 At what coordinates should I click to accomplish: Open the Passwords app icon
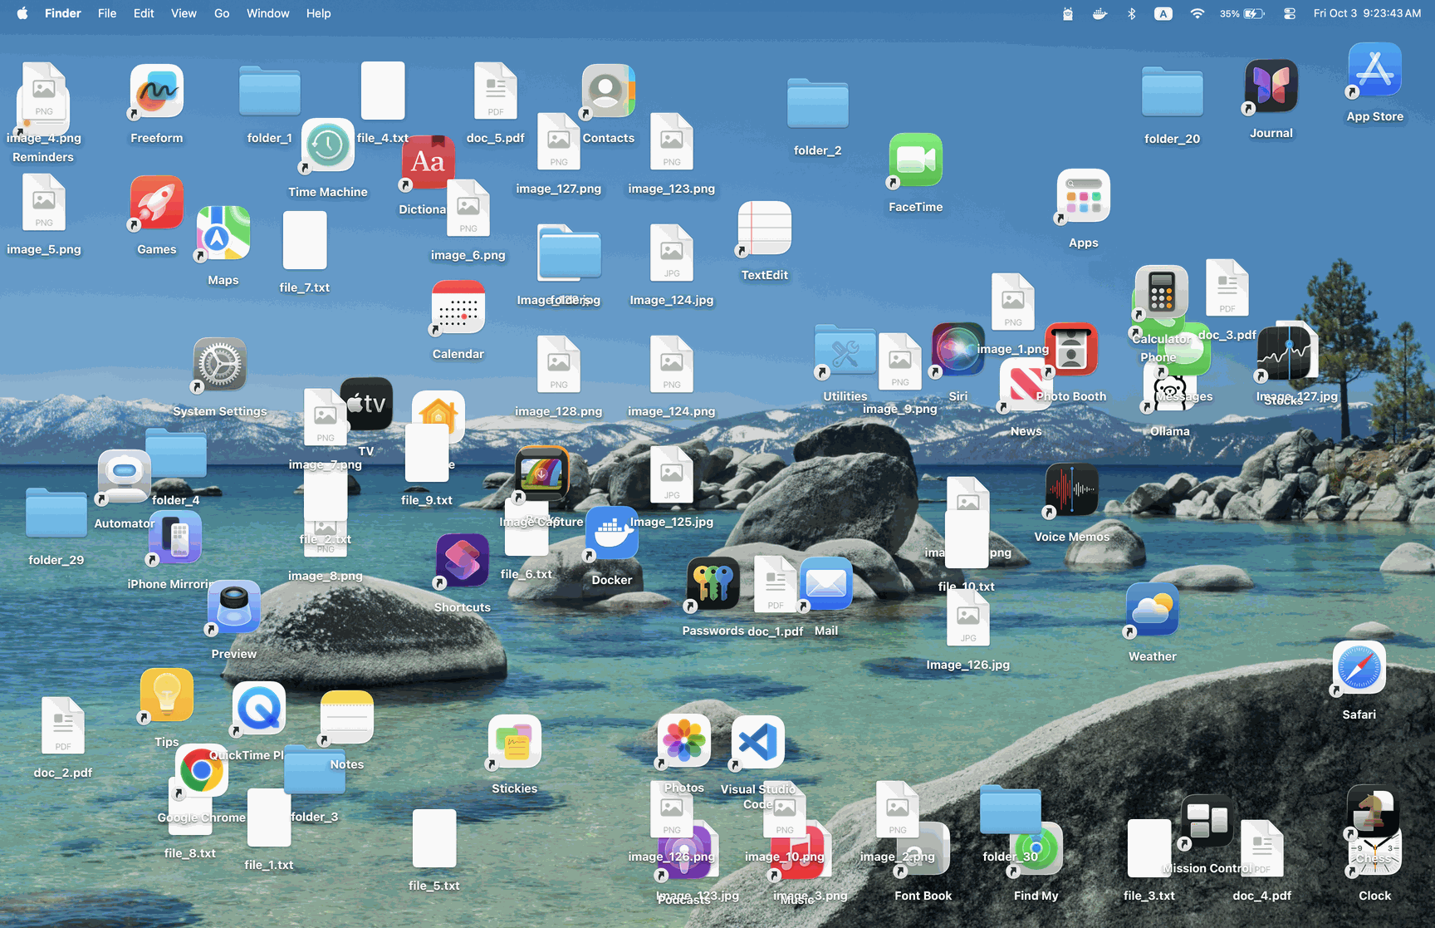pyautogui.click(x=713, y=584)
